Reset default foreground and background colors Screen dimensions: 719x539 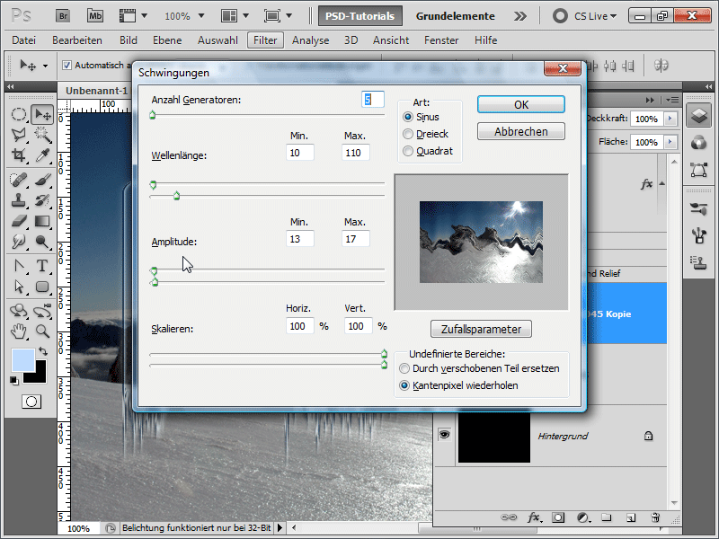pyautogui.click(x=14, y=380)
